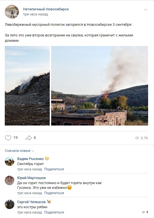Viewport: 154px width, 218px height.
Task: Open Вадим Рысенко's profile avatar
Action: click(x=10, y=161)
